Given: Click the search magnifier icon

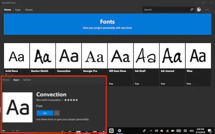Looking at the screenshot, I should tap(192, 9).
